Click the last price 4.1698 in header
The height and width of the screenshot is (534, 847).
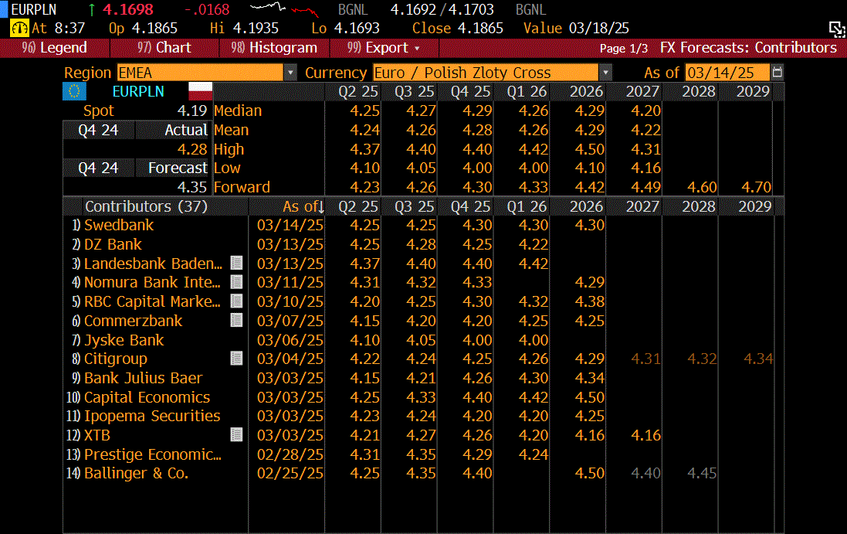(128, 9)
